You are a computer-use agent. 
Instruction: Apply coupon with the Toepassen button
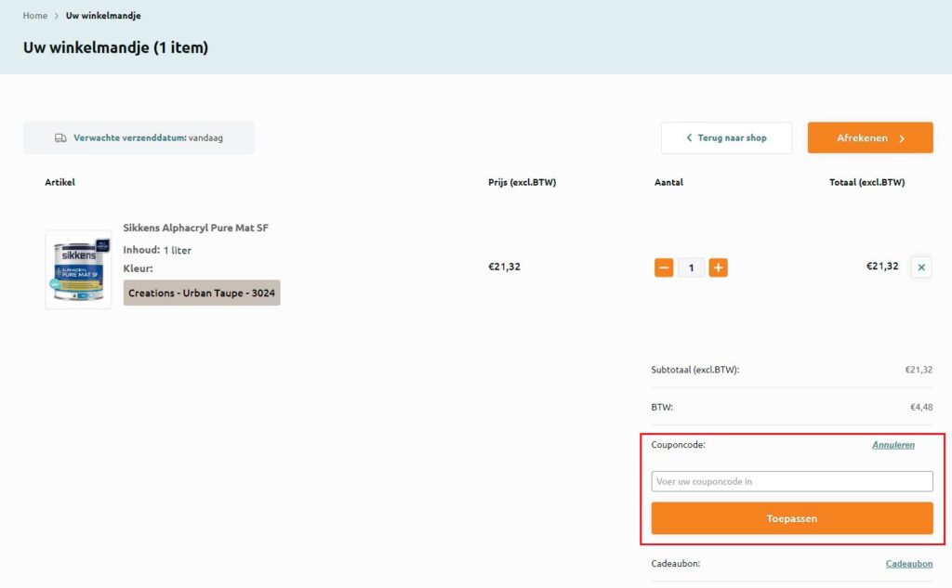pos(791,518)
